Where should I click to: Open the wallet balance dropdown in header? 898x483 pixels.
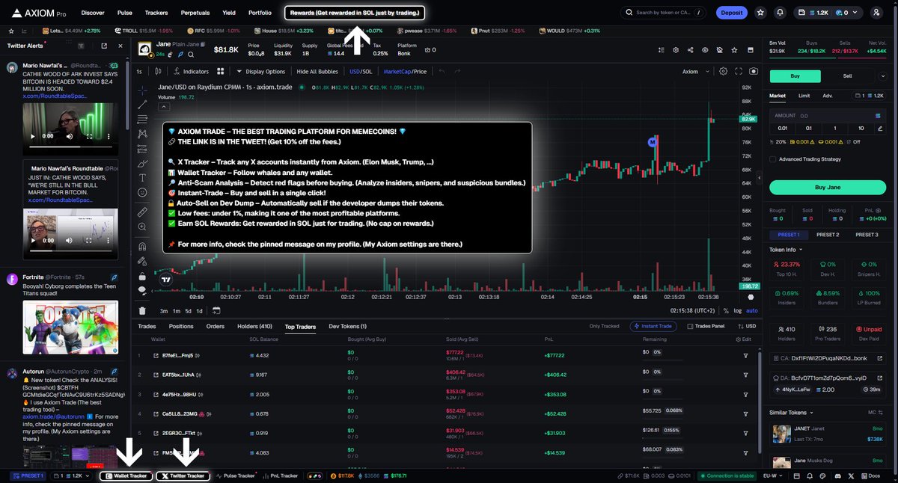[x=827, y=13]
